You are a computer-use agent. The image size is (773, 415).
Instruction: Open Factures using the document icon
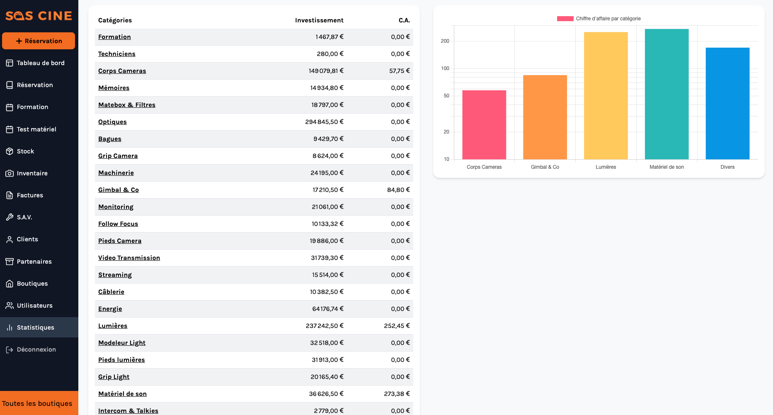point(10,195)
